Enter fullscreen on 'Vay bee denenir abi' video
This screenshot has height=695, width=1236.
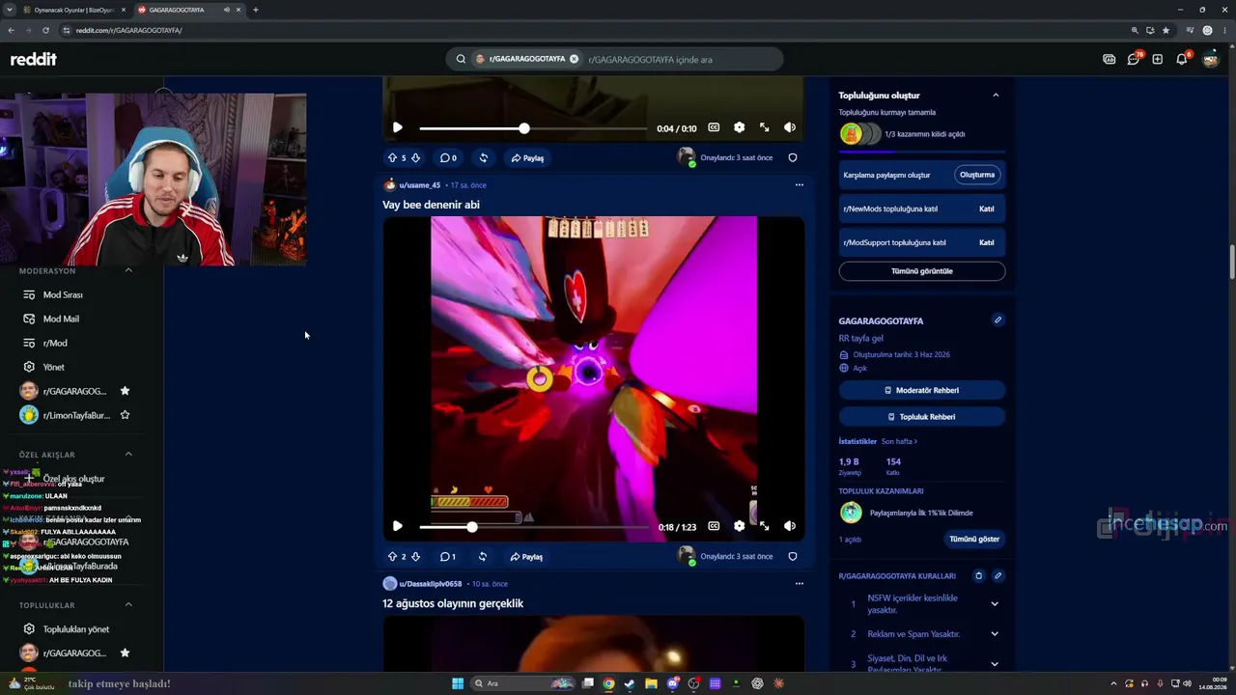point(764,526)
